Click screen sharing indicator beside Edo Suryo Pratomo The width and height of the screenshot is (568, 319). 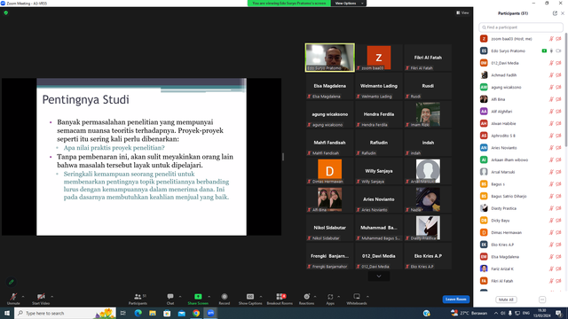click(x=544, y=51)
